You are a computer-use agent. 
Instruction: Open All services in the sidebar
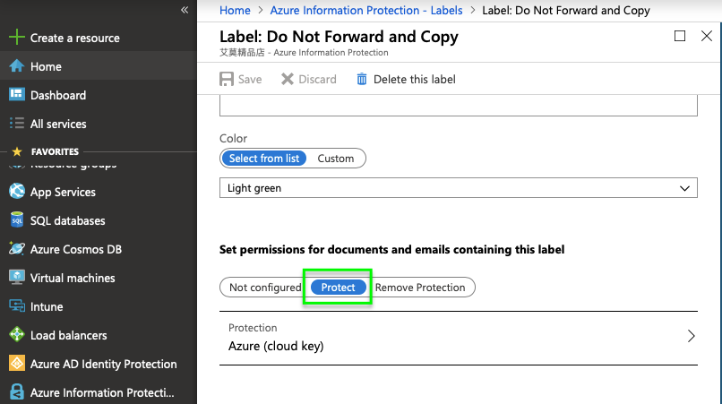[x=58, y=124]
